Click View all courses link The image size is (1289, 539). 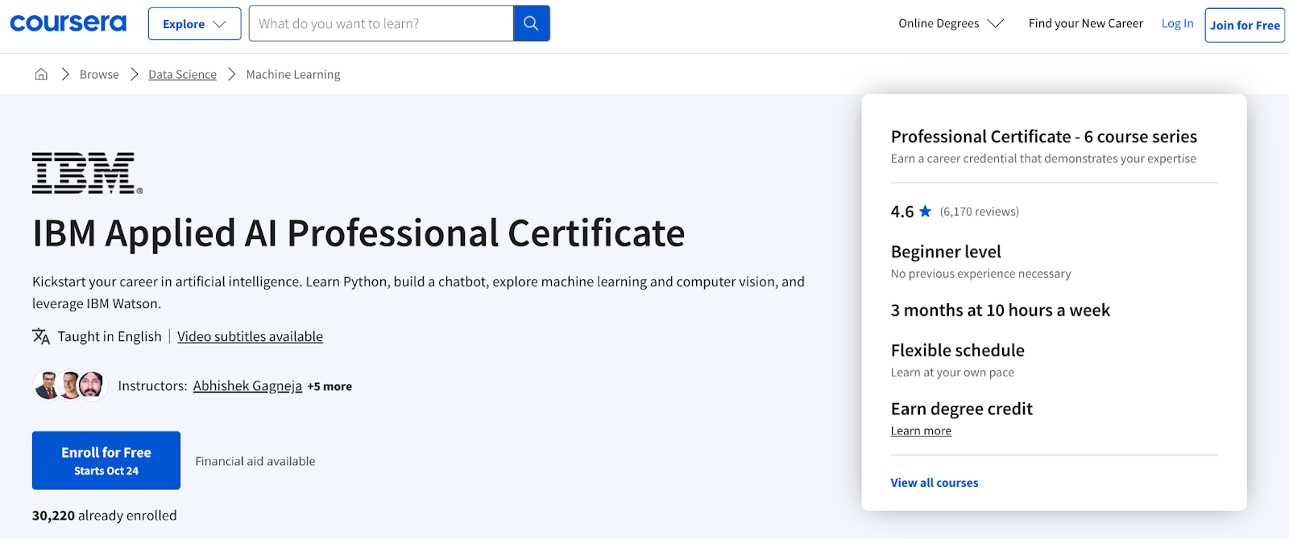click(934, 483)
